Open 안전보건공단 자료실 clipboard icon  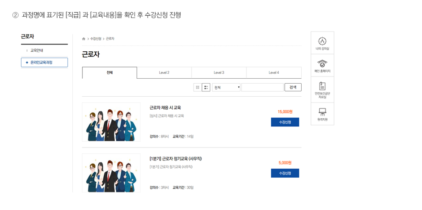pos(322,86)
